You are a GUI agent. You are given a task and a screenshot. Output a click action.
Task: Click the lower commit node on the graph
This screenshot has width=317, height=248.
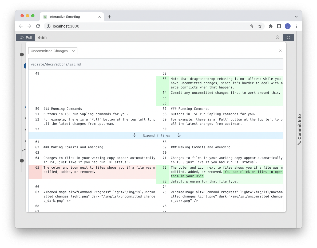pos(22,161)
